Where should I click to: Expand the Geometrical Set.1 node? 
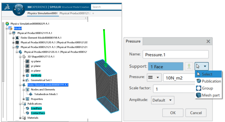click(x=24, y=80)
